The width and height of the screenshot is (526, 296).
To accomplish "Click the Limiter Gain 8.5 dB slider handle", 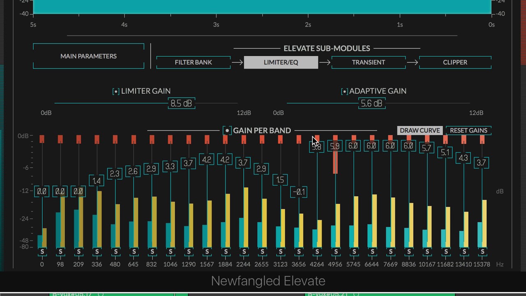I will click(181, 104).
